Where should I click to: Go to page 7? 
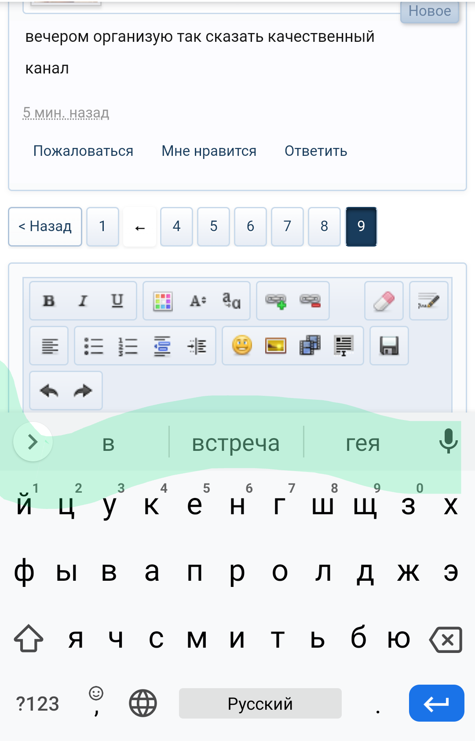[x=287, y=227]
